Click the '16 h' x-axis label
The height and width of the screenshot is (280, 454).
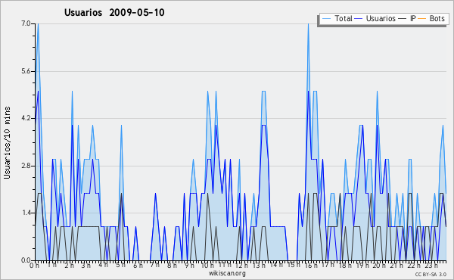click(311, 266)
